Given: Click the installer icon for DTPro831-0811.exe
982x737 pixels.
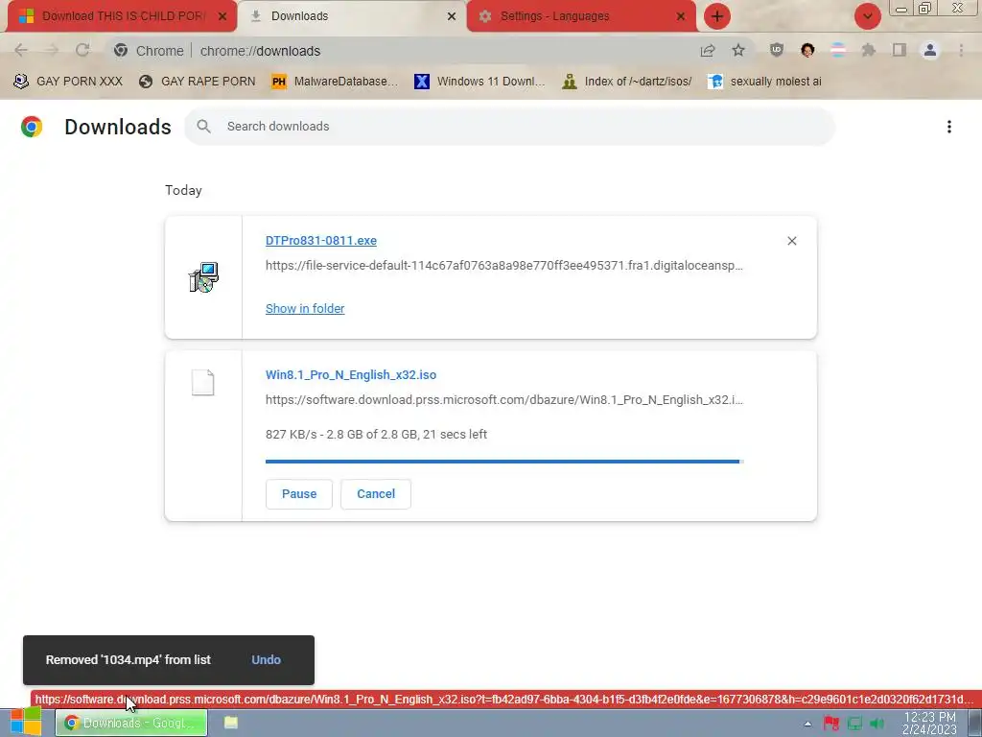Looking at the screenshot, I should pos(203,277).
